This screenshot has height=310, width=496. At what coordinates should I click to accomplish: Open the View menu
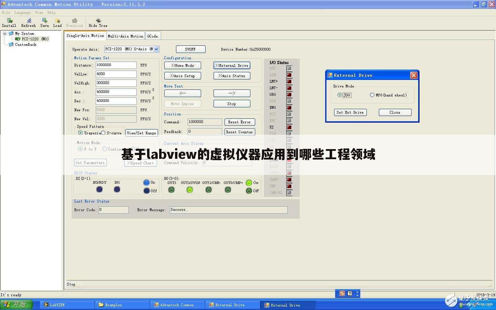[x=39, y=12]
